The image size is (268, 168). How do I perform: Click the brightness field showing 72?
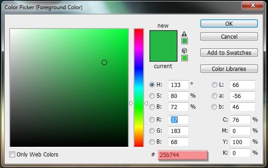click(178, 107)
